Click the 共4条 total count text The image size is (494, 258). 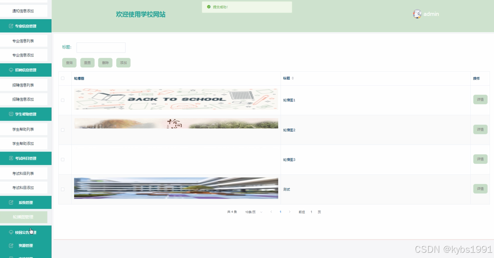click(x=232, y=212)
